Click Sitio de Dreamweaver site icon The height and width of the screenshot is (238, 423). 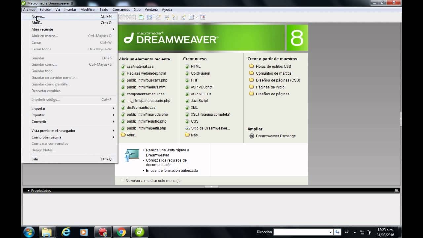pos(187,128)
